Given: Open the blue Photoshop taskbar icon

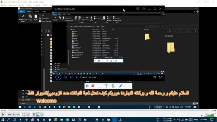Looking at the screenshot, I should tap(79, 120).
